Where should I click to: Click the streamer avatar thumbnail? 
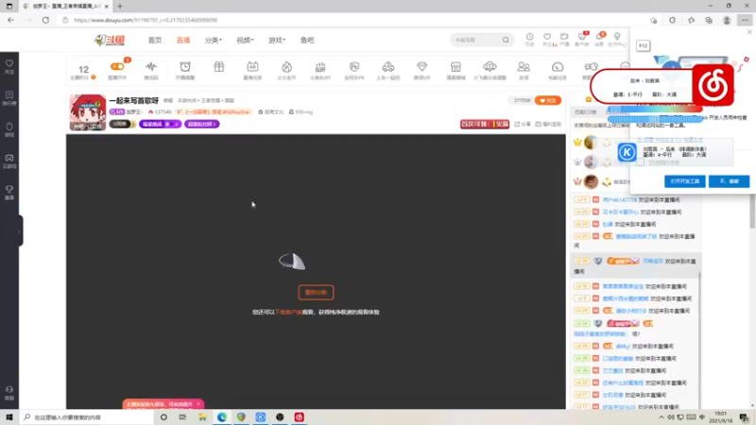[88, 112]
